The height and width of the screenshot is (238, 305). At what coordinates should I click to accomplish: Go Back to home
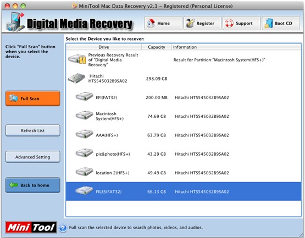coord(32,185)
